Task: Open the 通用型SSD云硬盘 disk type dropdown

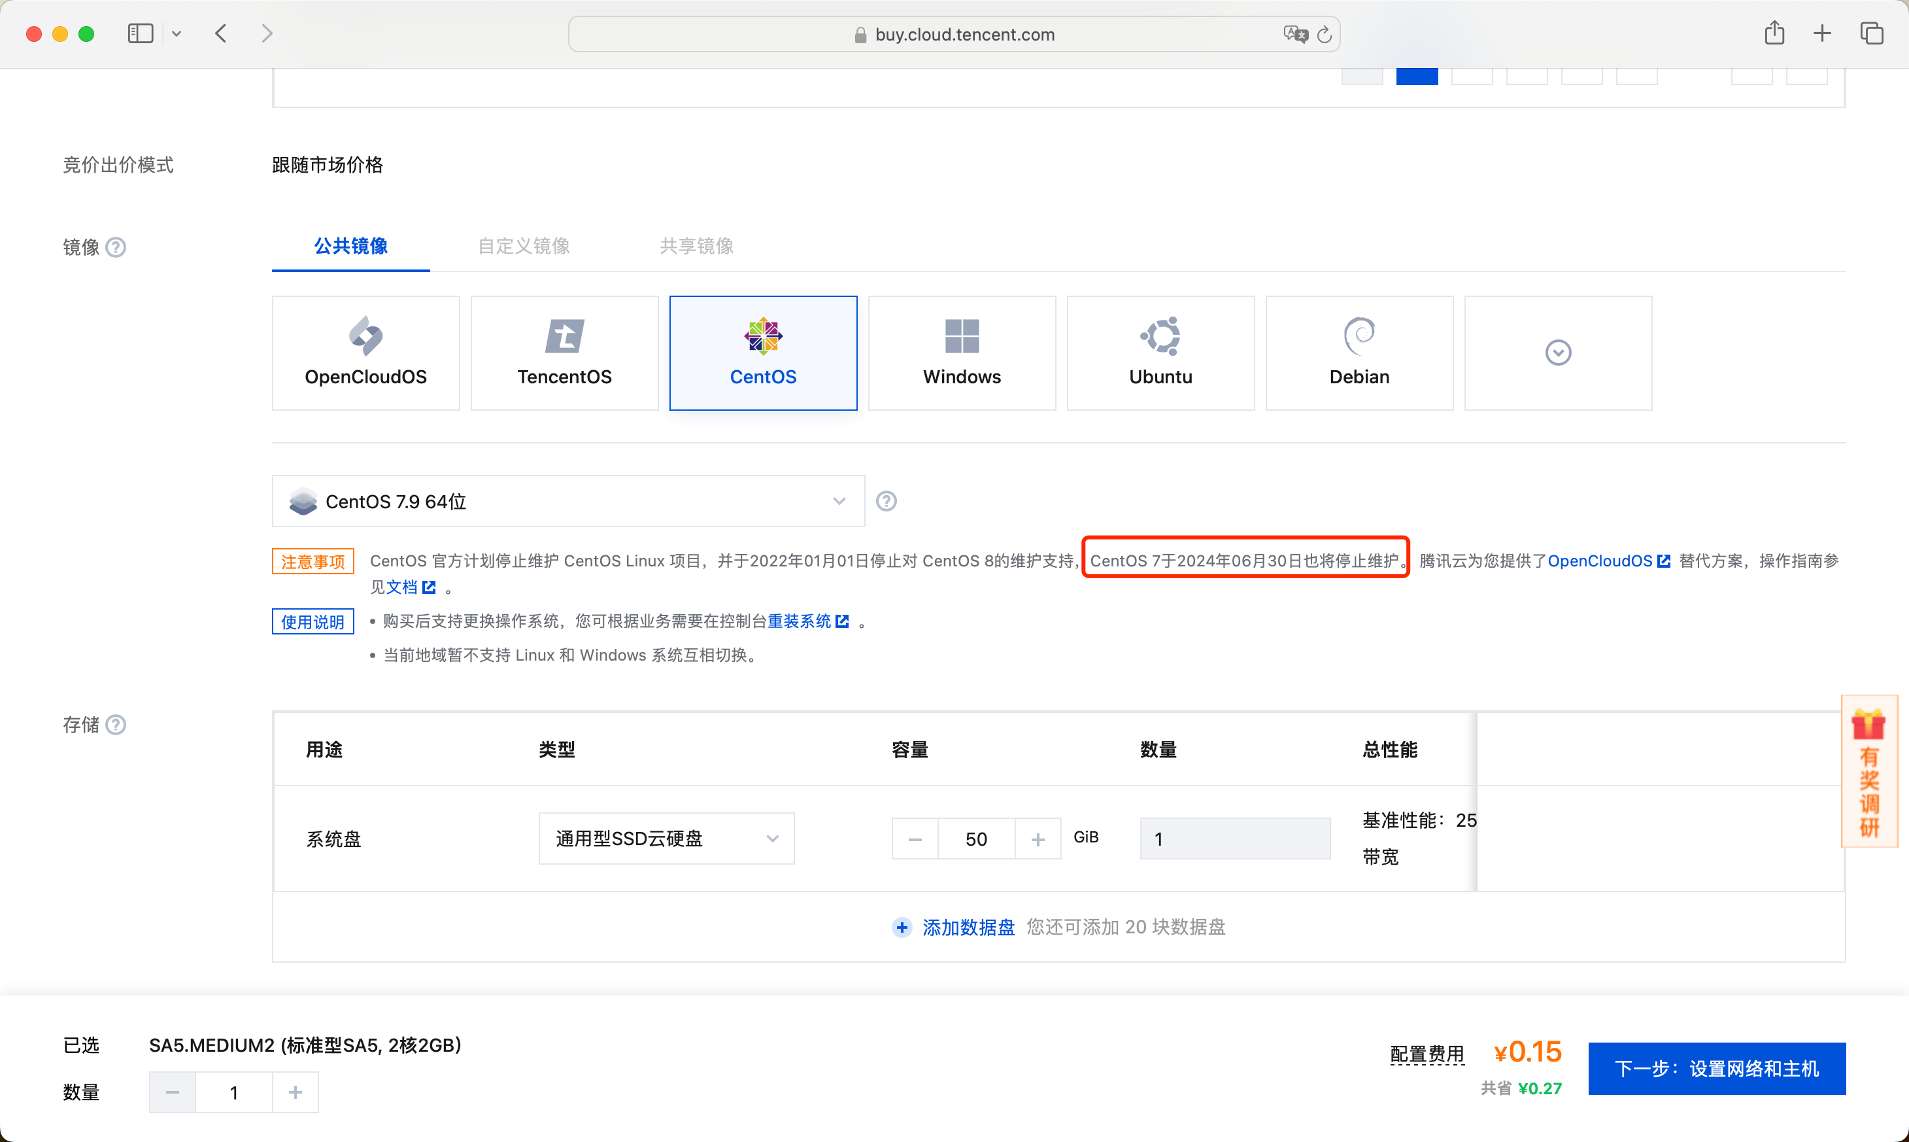Action: 666,838
